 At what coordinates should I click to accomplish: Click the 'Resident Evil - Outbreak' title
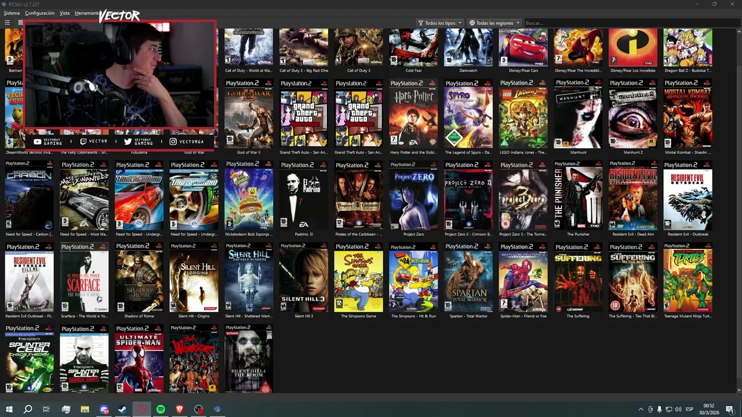(x=688, y=234)
